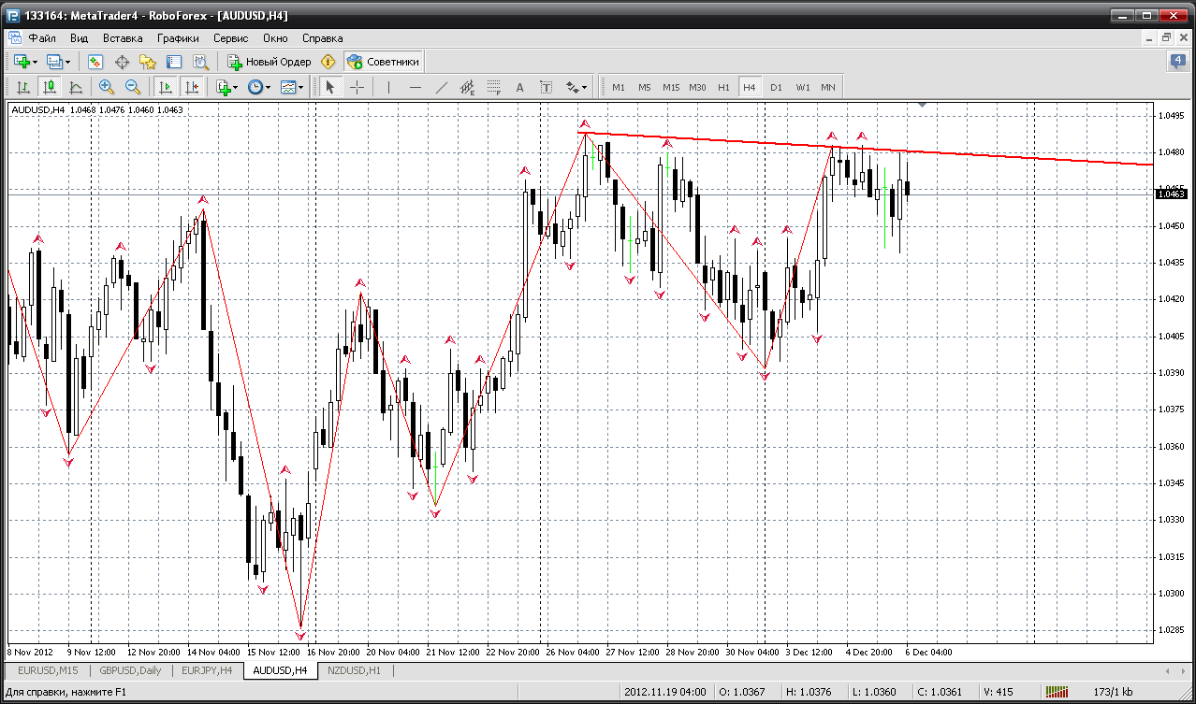Toggle the Советники auto-trading button
This screenshot has height=704, width=1196.
pyautogui.click(x=383, y=62)
